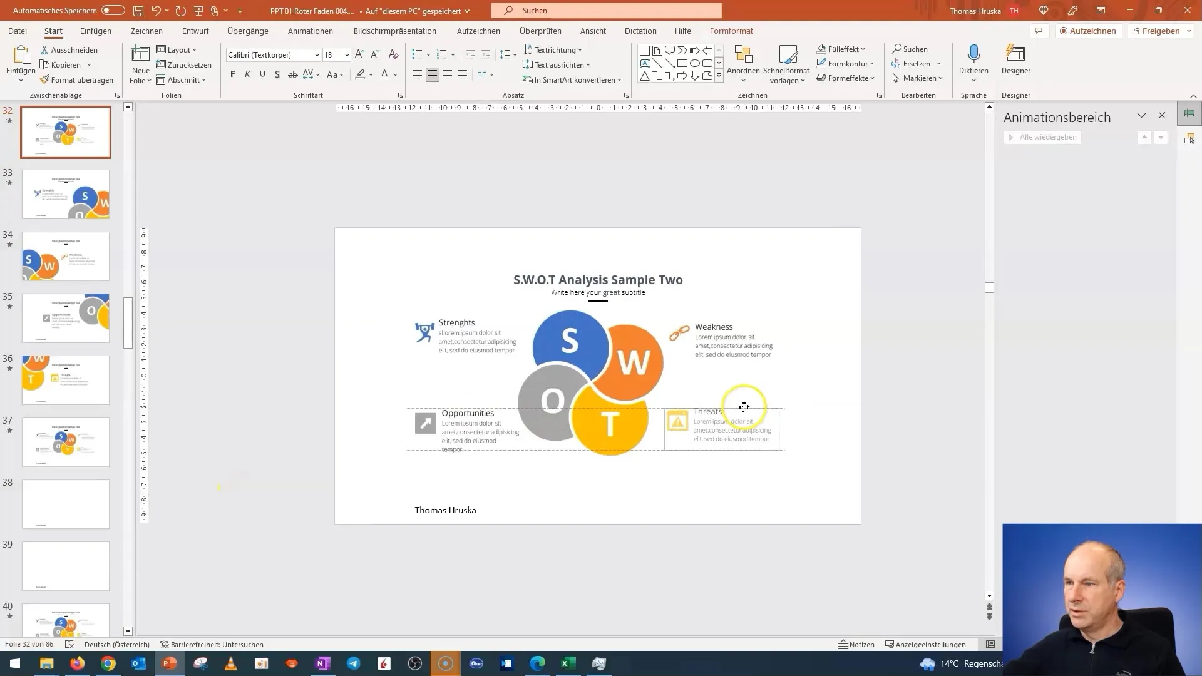Viewport: 1202px width, 676px height.
Task: Click Barrierefreiheit: Untersuchen status
Action: tap(212, 644)
